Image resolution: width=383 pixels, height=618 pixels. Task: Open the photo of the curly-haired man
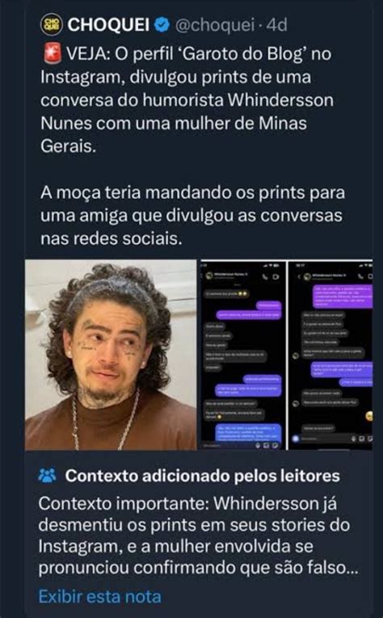(111, 355)
